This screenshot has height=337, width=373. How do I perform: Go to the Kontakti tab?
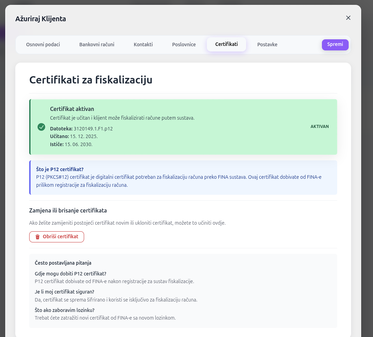(x=143, y=45)
